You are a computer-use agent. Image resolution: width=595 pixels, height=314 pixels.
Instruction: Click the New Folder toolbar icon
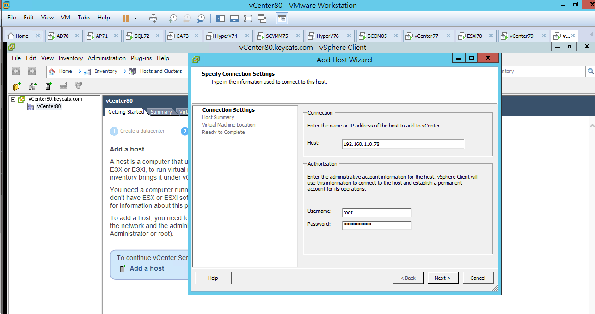(x=17, y=86)
